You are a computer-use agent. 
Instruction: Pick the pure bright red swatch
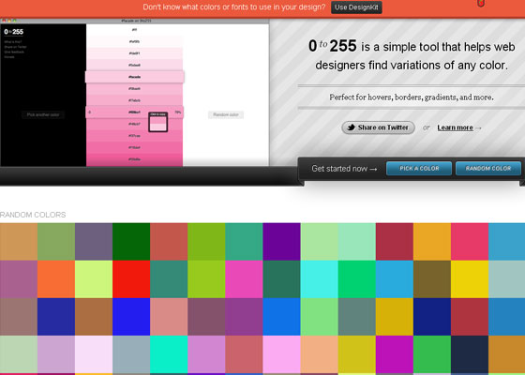pyautogui.click(x=131, y=279)
